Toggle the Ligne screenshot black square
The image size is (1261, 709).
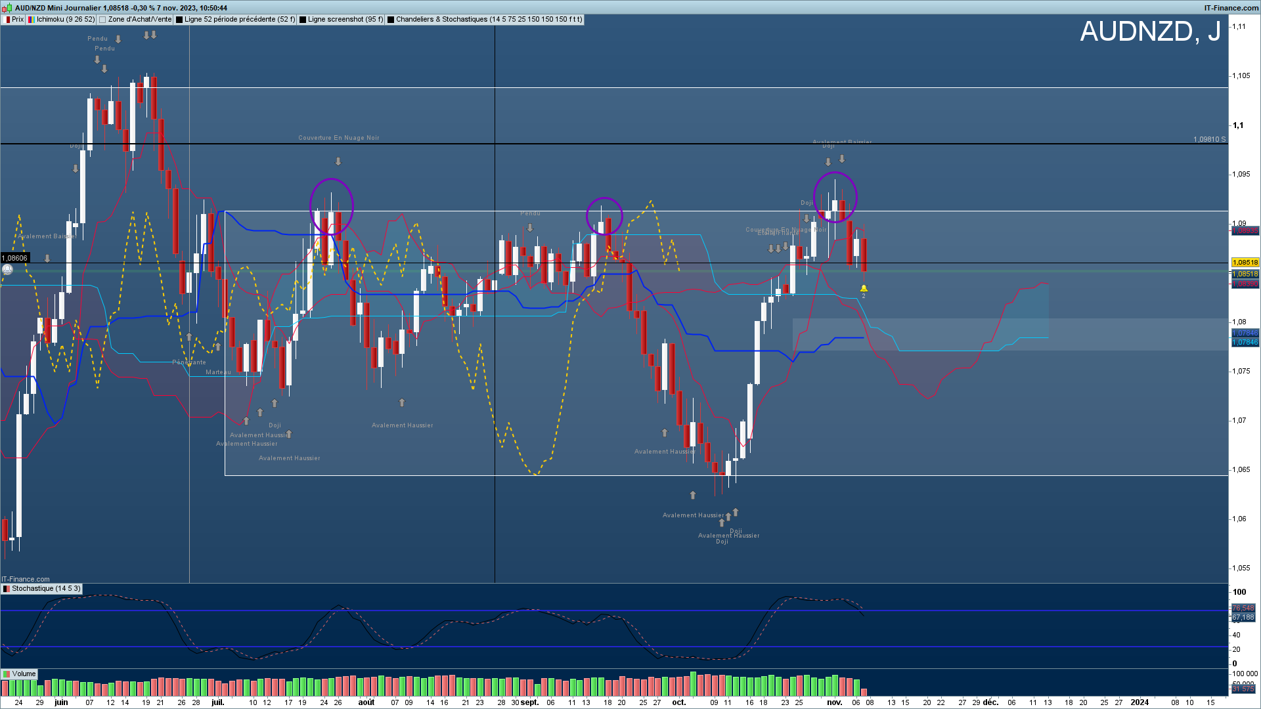pyautogui.click(x=303, y=20)
